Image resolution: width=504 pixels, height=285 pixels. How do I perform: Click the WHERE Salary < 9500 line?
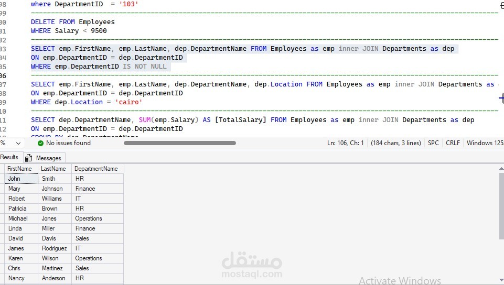pyautogui.click(x=69, y=31)
